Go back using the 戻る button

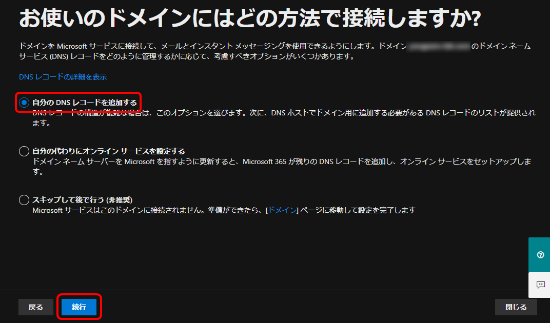pos(35,307)
